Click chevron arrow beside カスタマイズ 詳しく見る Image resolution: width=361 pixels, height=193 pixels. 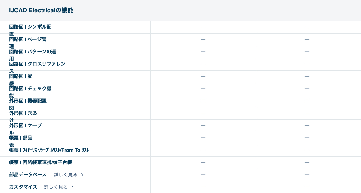(x=73, y=187)
